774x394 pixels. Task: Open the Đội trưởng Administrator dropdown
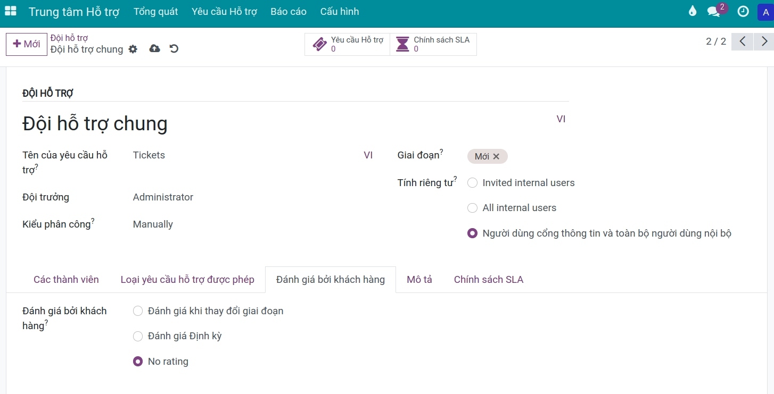tap(253, 197)
